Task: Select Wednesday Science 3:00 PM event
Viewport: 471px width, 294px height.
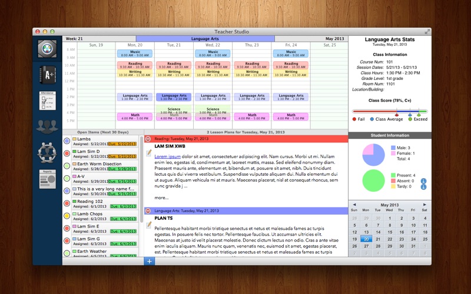Action: (x=213, y=110)
